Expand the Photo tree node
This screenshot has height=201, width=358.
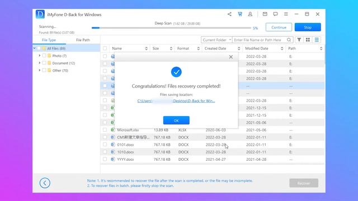40,56
